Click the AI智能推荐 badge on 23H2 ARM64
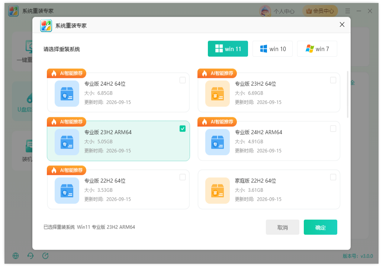This screenshot has height=267, width=383. 67,121
